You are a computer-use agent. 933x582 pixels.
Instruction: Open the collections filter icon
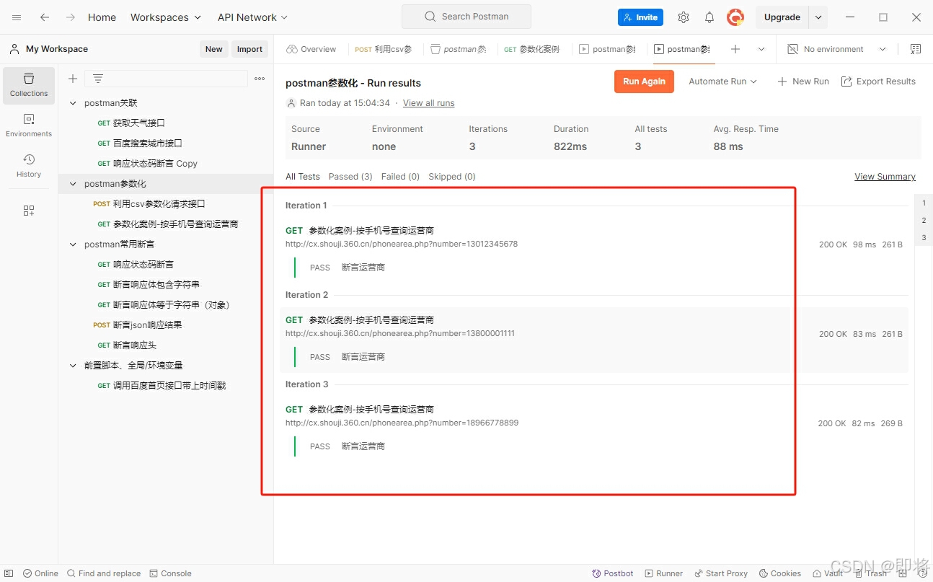98,79
